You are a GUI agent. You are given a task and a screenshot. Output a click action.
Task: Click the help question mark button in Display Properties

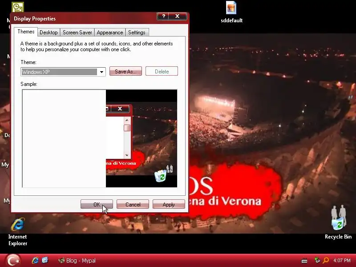[x=163, y=16]
